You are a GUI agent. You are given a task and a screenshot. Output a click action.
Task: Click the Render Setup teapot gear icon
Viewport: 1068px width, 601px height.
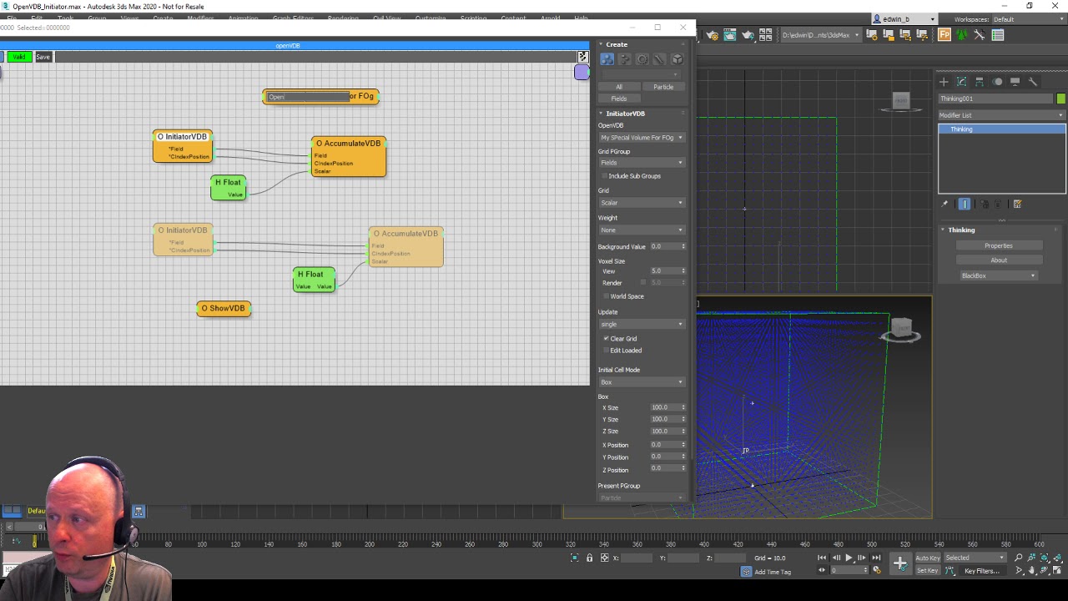(x=712, y=35)
